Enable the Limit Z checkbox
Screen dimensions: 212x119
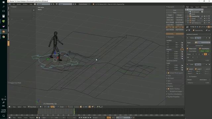[x=204, y=69]
